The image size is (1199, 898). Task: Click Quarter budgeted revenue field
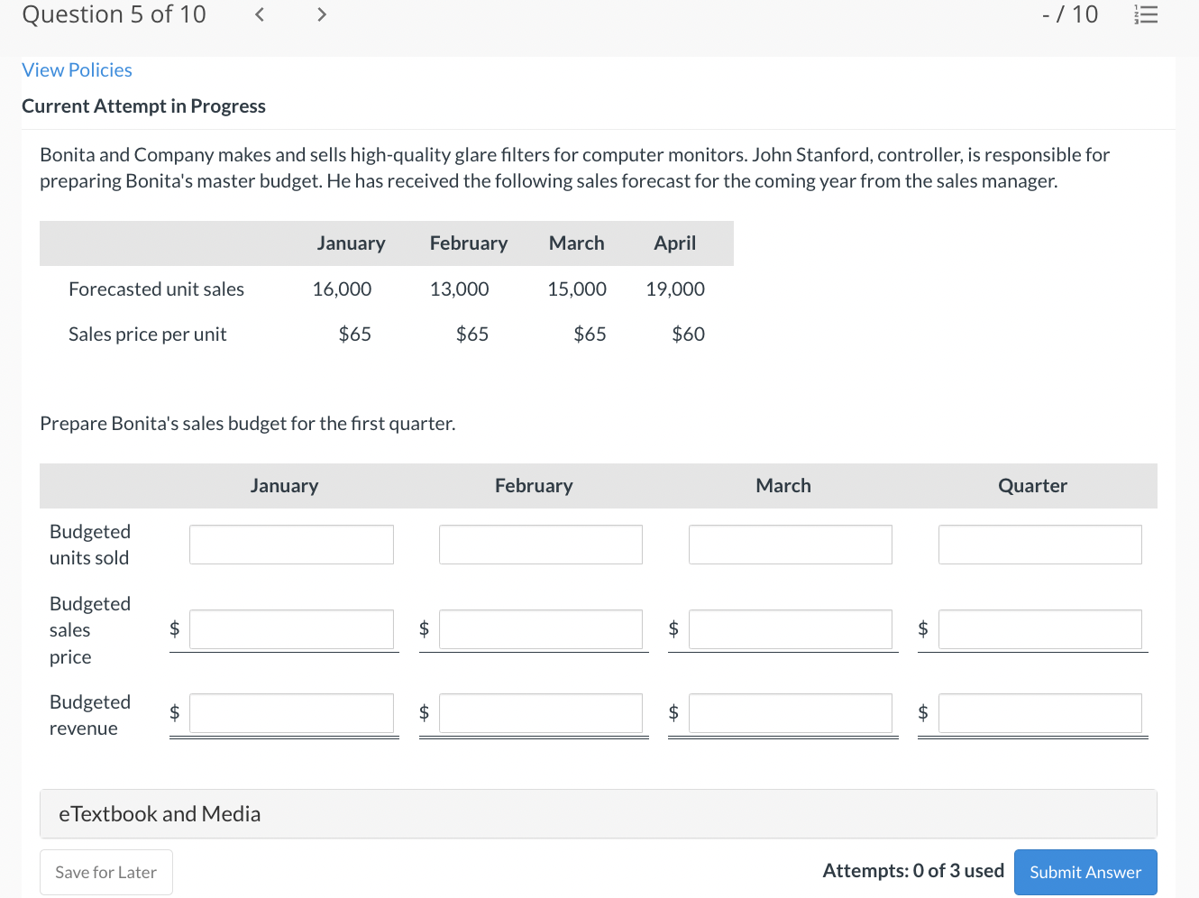point(1040,713)
